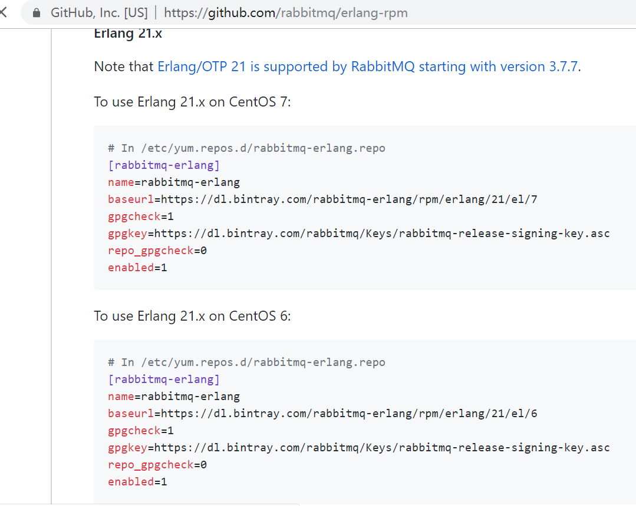Click the "To use Erlang 21.x on CentOS 6" text
This screenshot has height=506, width=636.
click(x=192, y=316)
